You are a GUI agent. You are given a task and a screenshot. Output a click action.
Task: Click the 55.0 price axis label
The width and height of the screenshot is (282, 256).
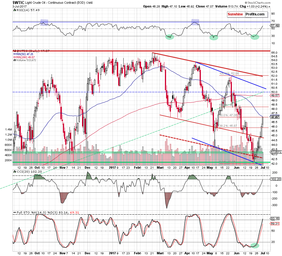click(x=274, y=53)
